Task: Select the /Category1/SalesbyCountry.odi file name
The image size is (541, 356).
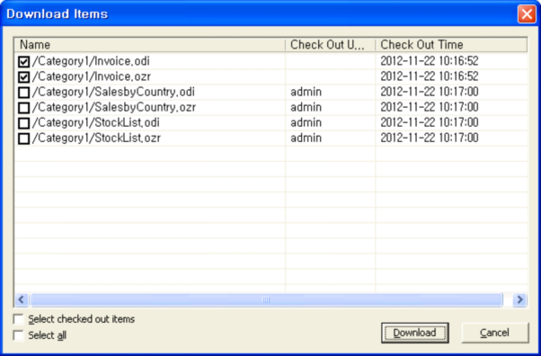Action: pyautogui.click(x=113, y=92)
